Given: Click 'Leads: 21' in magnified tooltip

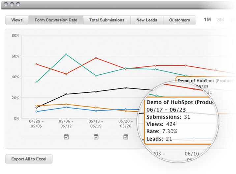Looking at the screenshot, I should [x=159, y=139].
